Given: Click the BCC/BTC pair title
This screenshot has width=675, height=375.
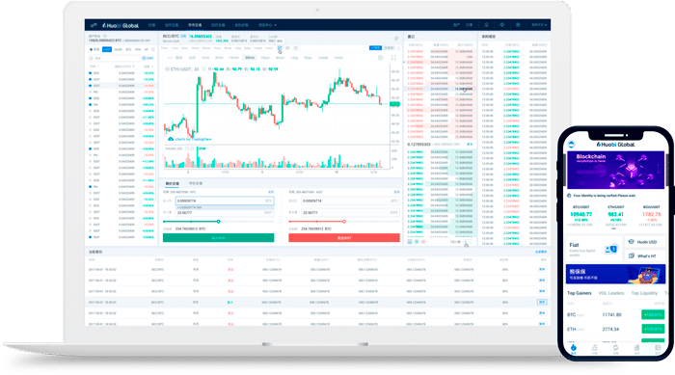Looking at the screenshot, I should (x=171, y=37).
